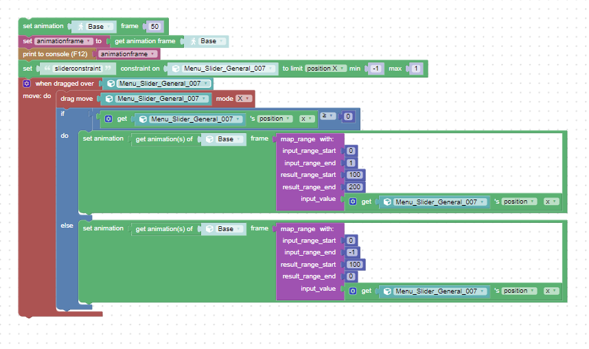Open the x axis dropdown in the do branch input_value
Viewport: 589px width, 349px height.
(551, 202)
